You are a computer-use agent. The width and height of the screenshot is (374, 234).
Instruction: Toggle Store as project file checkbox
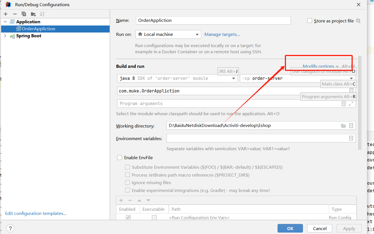click(310, 21)
